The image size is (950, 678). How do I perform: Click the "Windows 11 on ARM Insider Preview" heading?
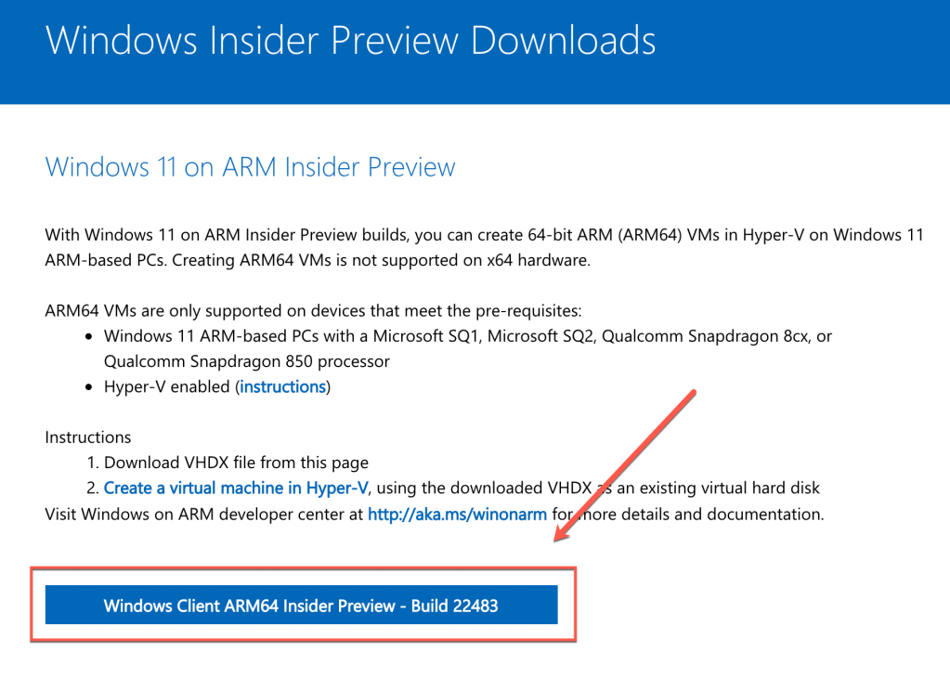click(250, 167)
